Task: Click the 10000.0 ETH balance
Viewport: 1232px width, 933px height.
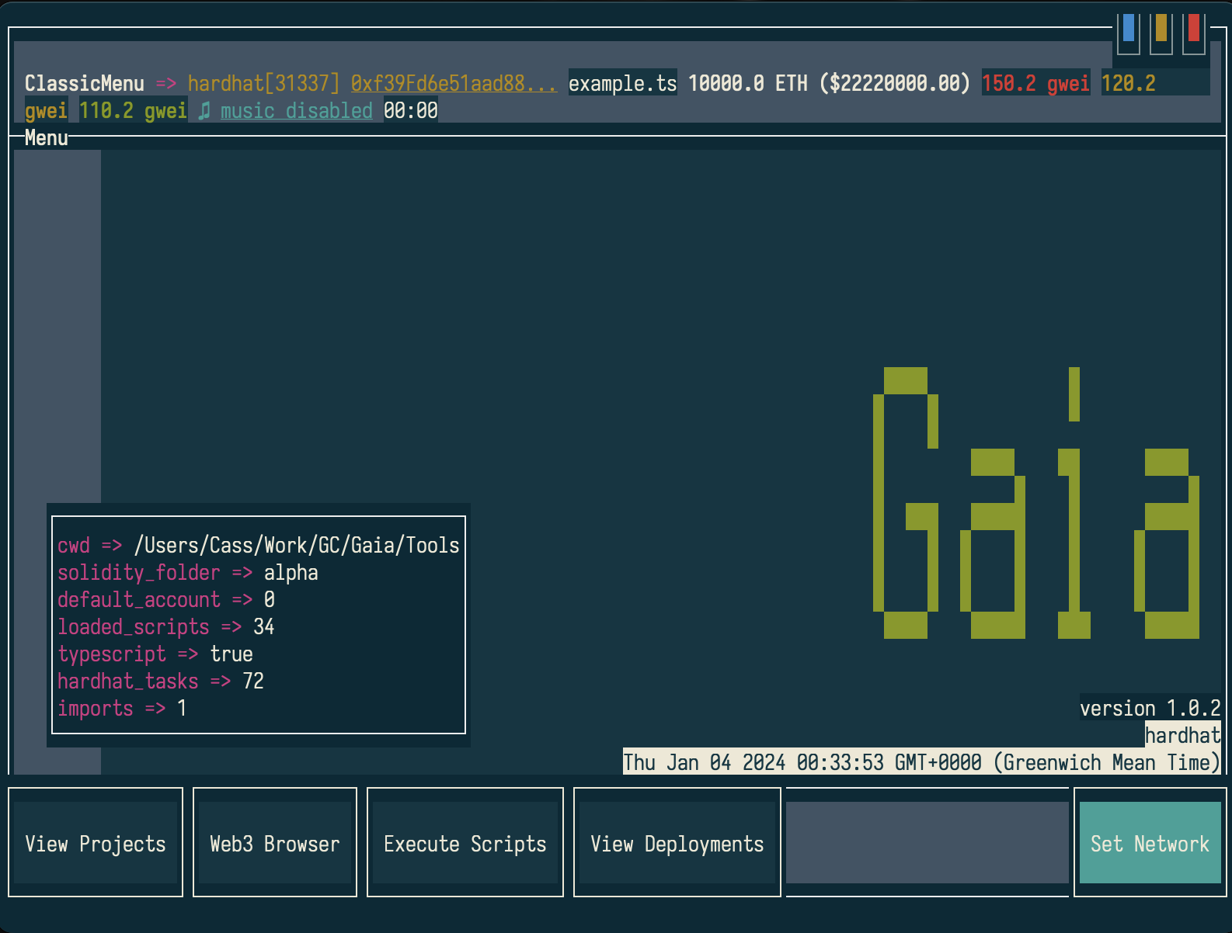Action: [x=748, y=83]
